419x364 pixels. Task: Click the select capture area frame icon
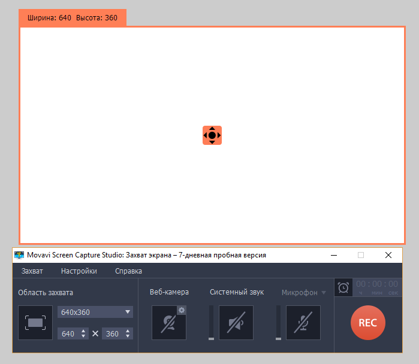click(x=35, y=323)
